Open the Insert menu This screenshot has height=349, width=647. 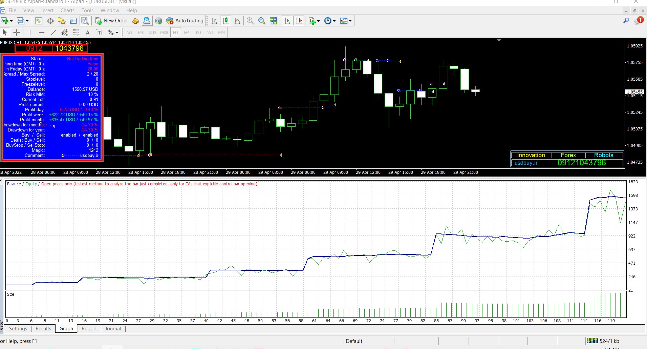[47, 11]
